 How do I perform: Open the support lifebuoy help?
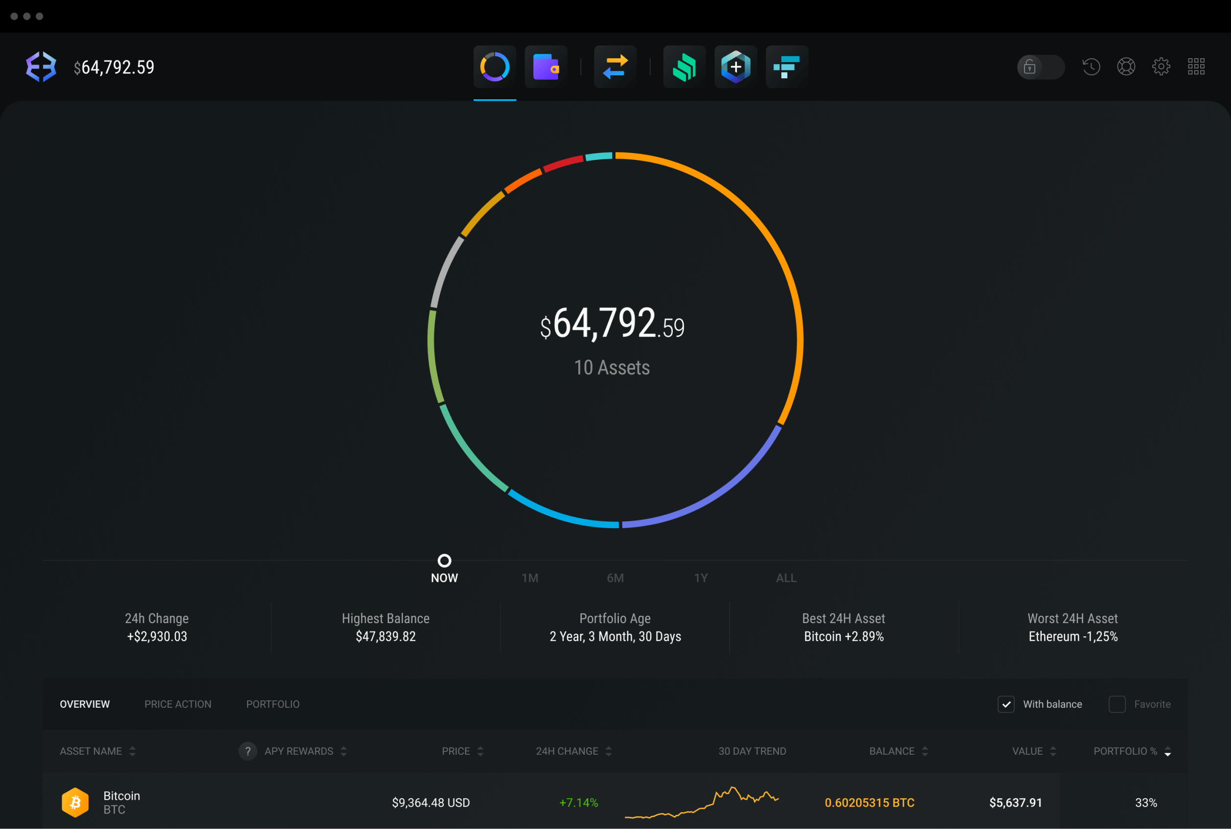click(1126, 66)
